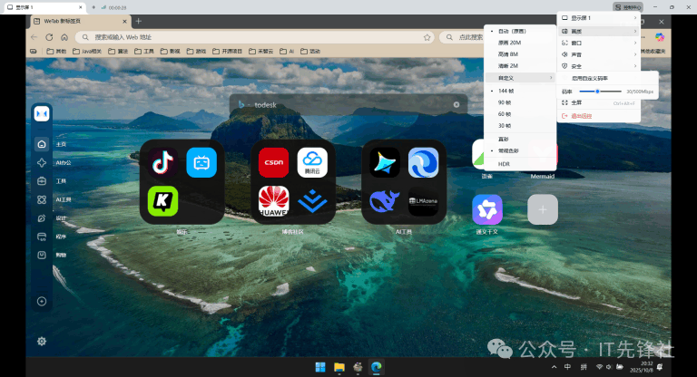The width and height of the screenshot is (697, 377).
Task: Open the Huawei shortcut icon
Action: tap(273, 201)
